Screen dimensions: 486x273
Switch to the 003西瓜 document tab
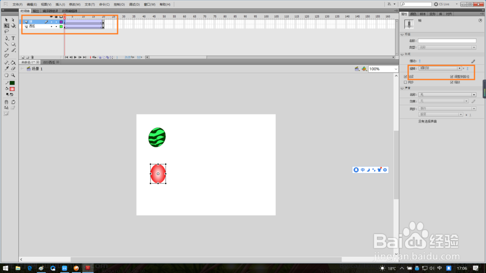point(49,63)
